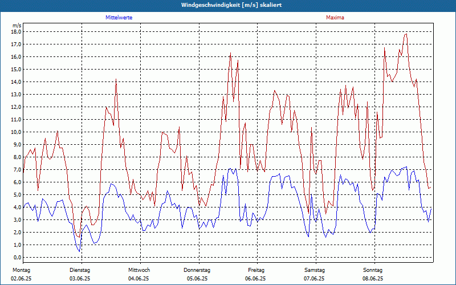
Task: Click the date 05.06.25
Action: (197, 279)
